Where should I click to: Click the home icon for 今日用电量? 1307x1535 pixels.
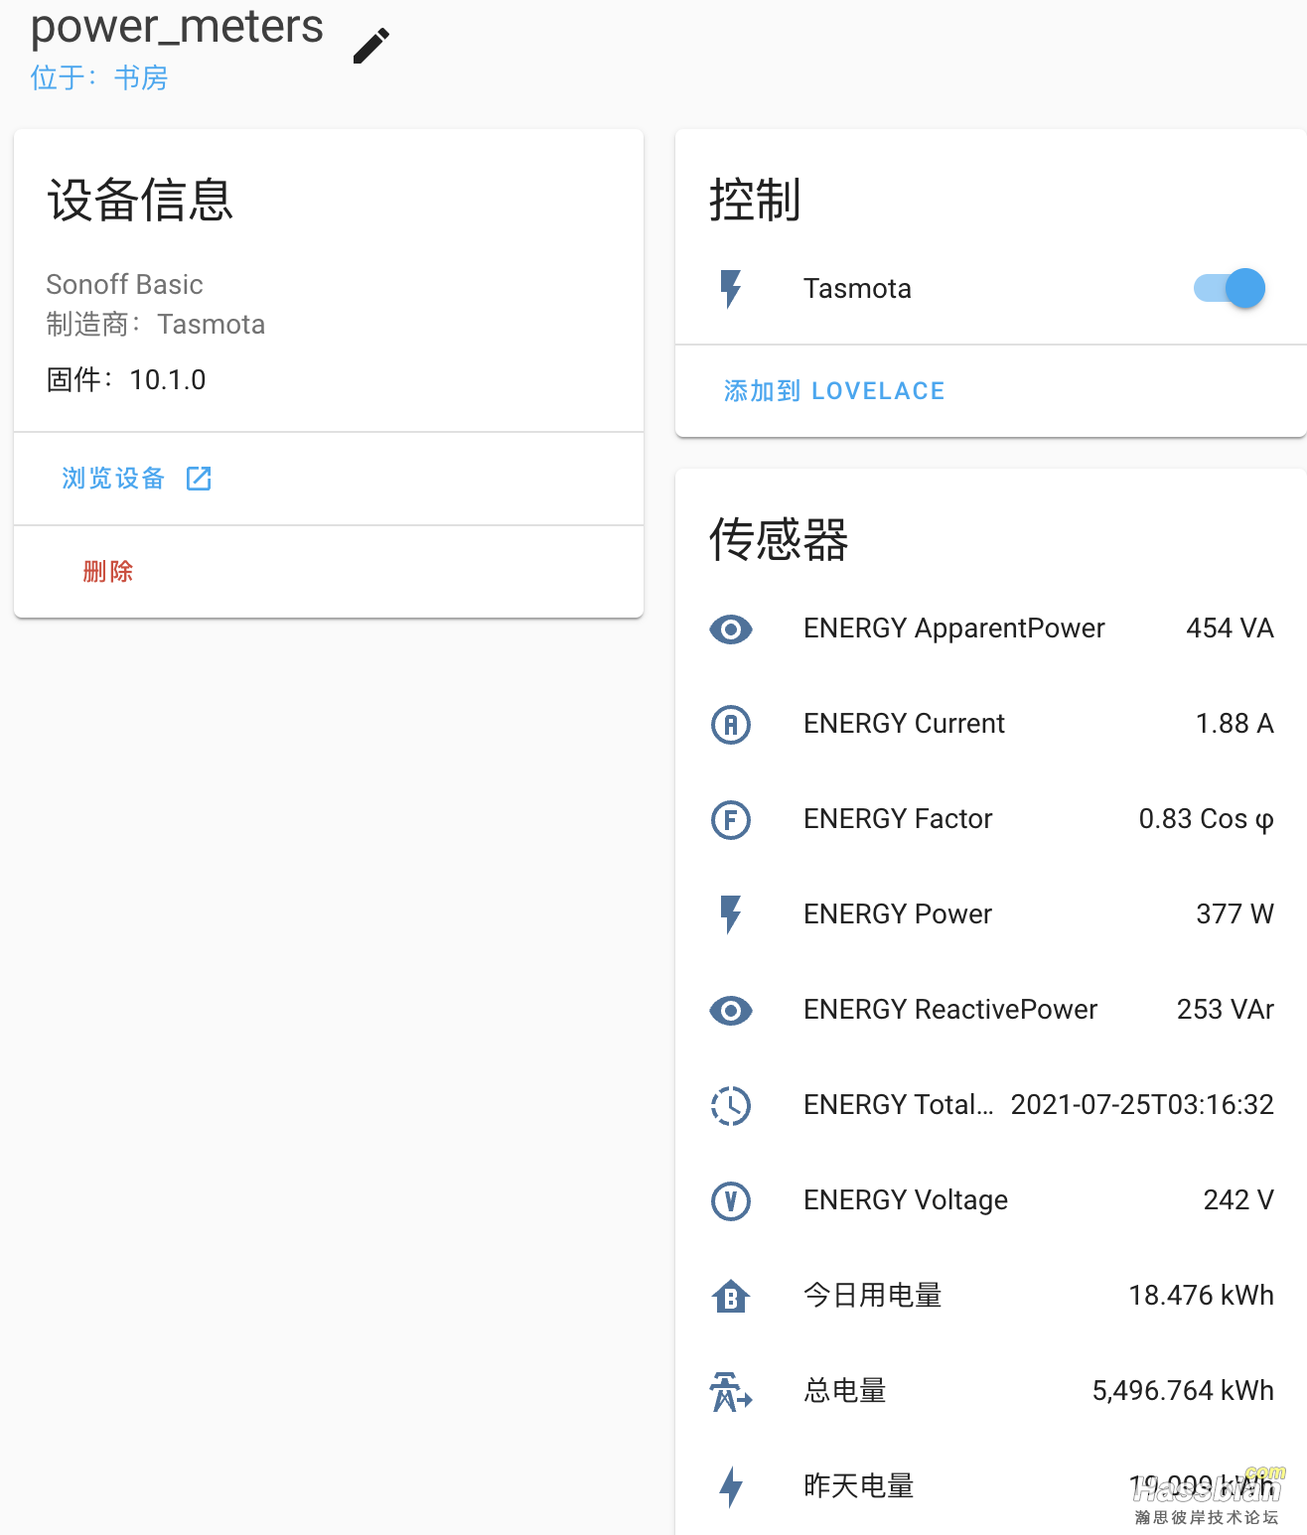731,1296
